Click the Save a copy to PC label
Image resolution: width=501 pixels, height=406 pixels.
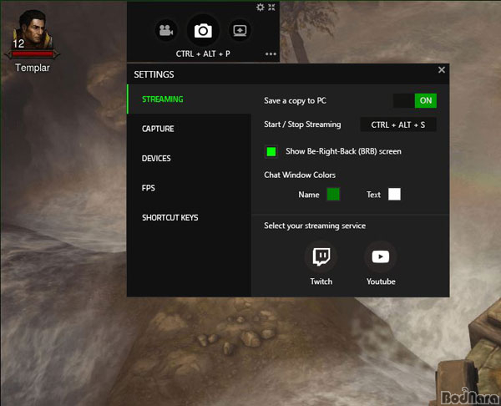tap(295, 101)
